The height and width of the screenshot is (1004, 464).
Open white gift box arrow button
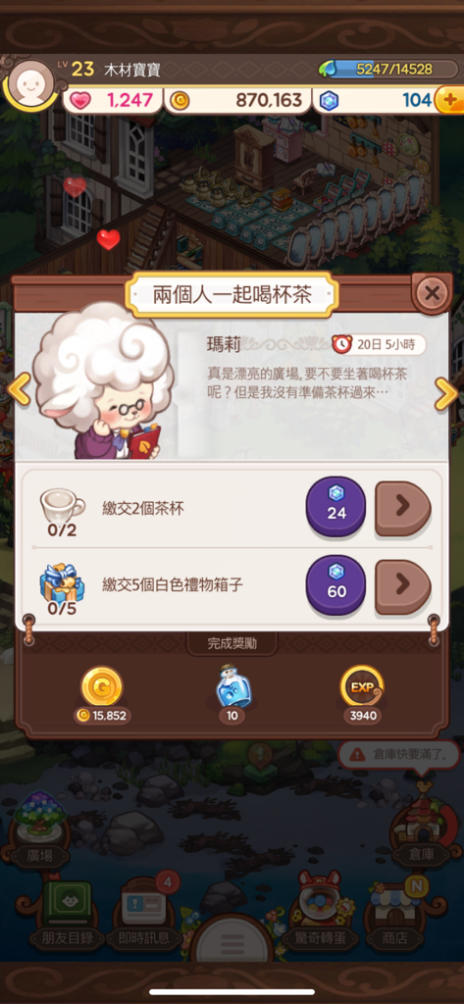[402, 586]
